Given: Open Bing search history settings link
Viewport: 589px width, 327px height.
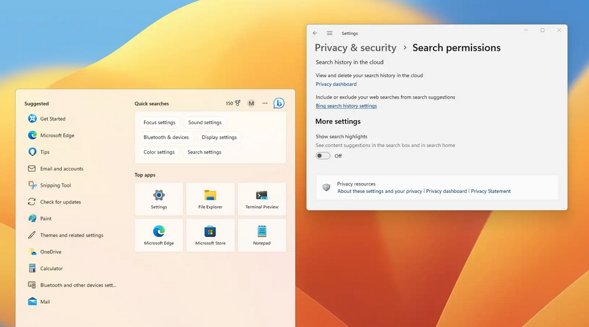Looking at the screenshot, I should coord(347,106).
